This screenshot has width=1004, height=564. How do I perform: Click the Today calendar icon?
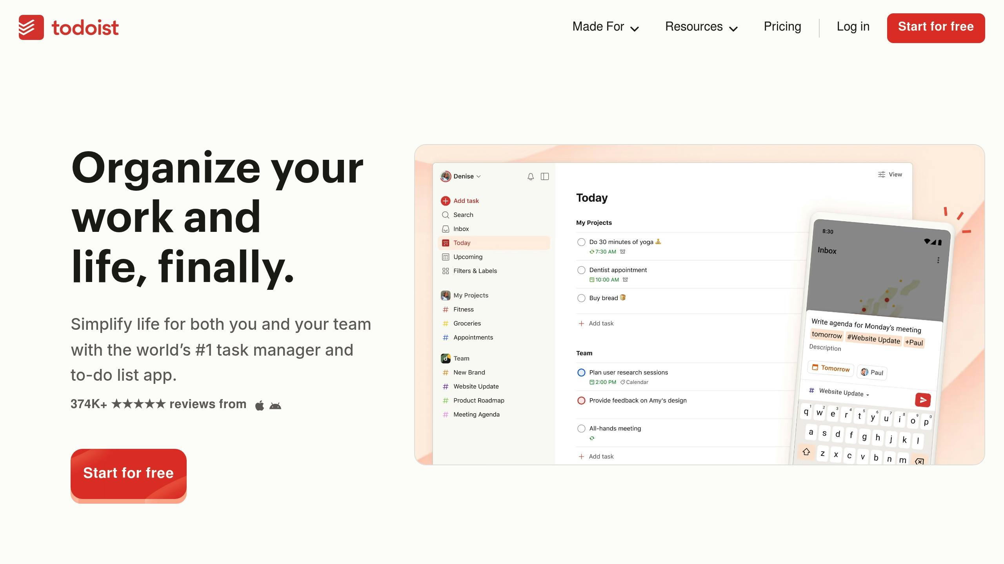[446, 243]
